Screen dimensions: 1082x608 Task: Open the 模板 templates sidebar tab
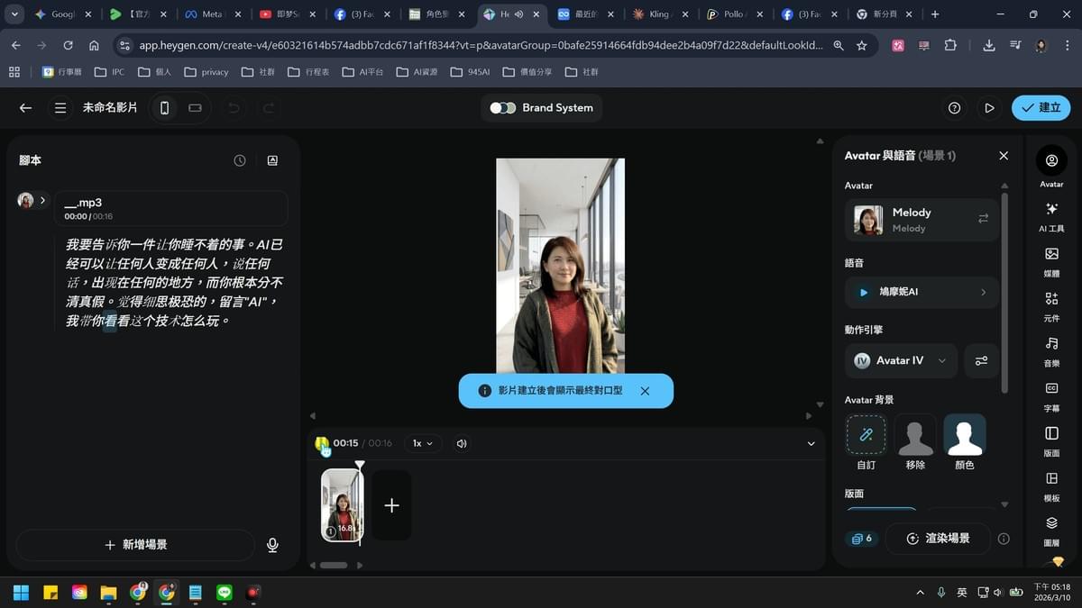[1051, 486]
